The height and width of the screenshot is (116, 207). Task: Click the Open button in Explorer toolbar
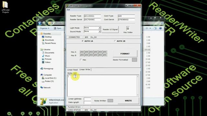[58, 28]
